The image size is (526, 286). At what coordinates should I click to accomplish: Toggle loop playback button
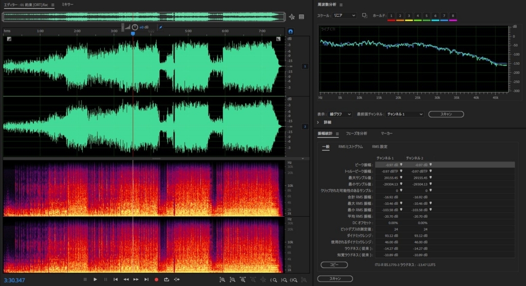tap(166, 279)
